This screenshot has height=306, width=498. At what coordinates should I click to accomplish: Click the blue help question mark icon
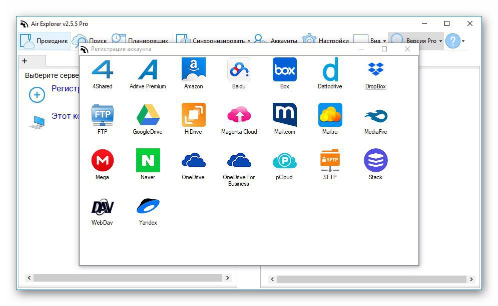(452, 41)
